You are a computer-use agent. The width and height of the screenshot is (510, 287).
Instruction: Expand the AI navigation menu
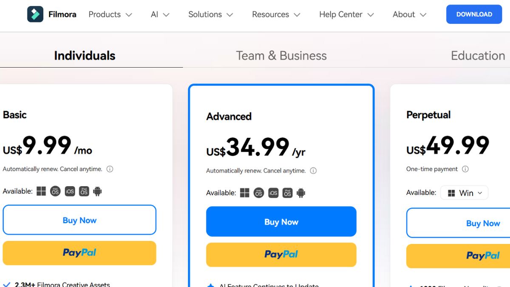[x=160, y=14]
